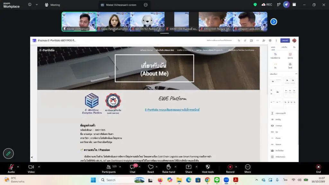Switch to Pages tab in Sites sidebar
Screen dimensions: 329x185
(284, 47)
